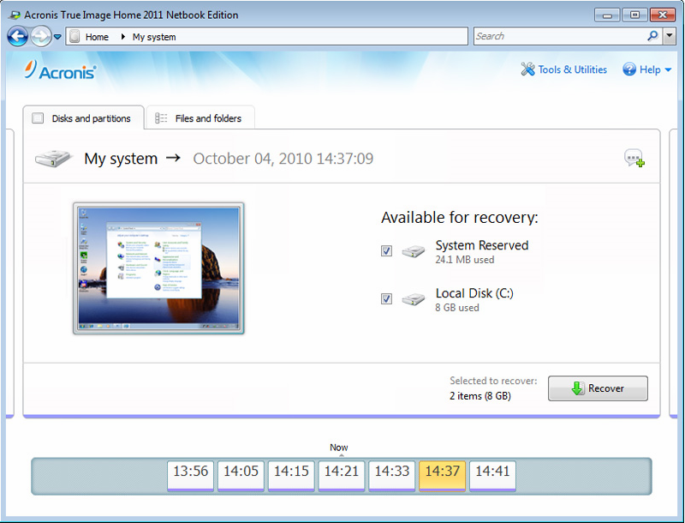Minimize the Acronis window
The width and height of the screenshot is (685, 523).
click(607, 15)
